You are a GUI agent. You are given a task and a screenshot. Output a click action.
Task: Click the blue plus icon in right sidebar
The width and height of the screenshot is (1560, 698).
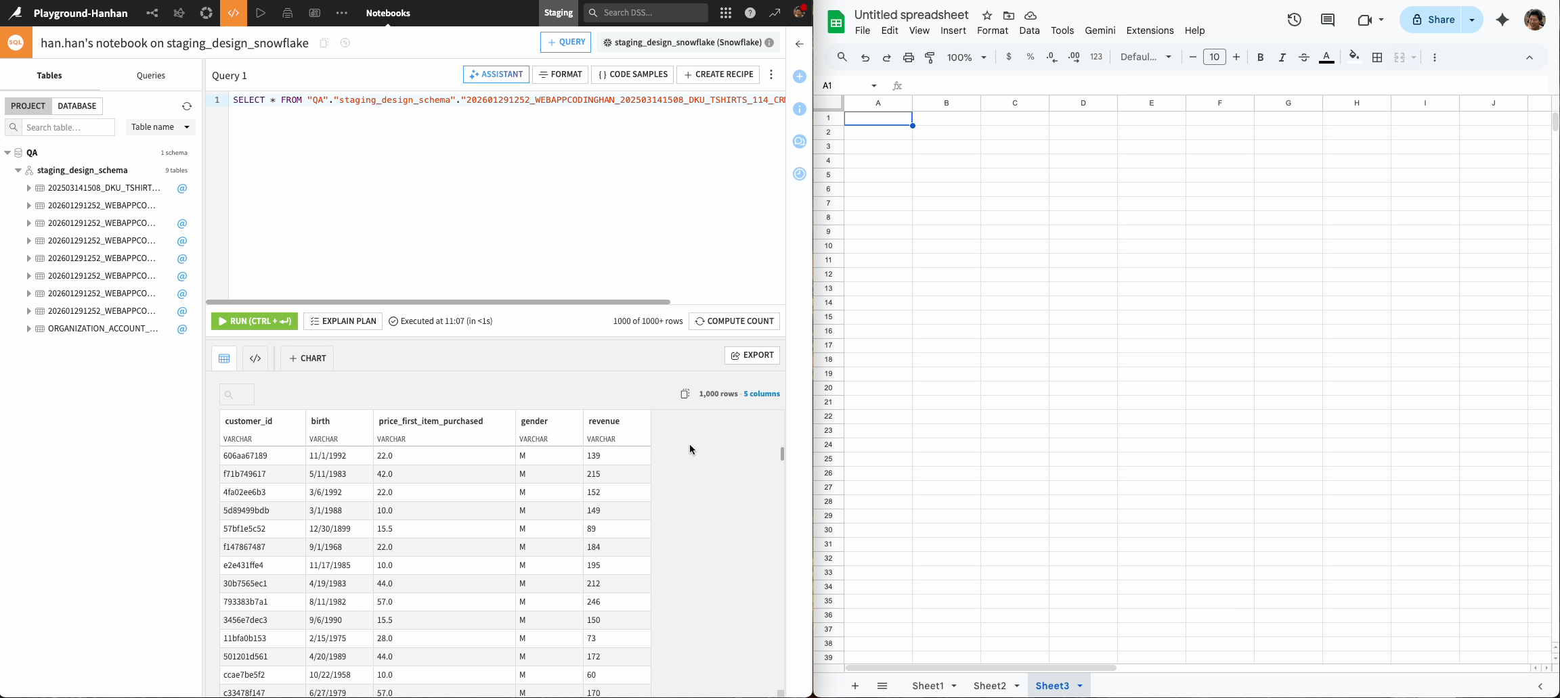[x=800, y=76]
